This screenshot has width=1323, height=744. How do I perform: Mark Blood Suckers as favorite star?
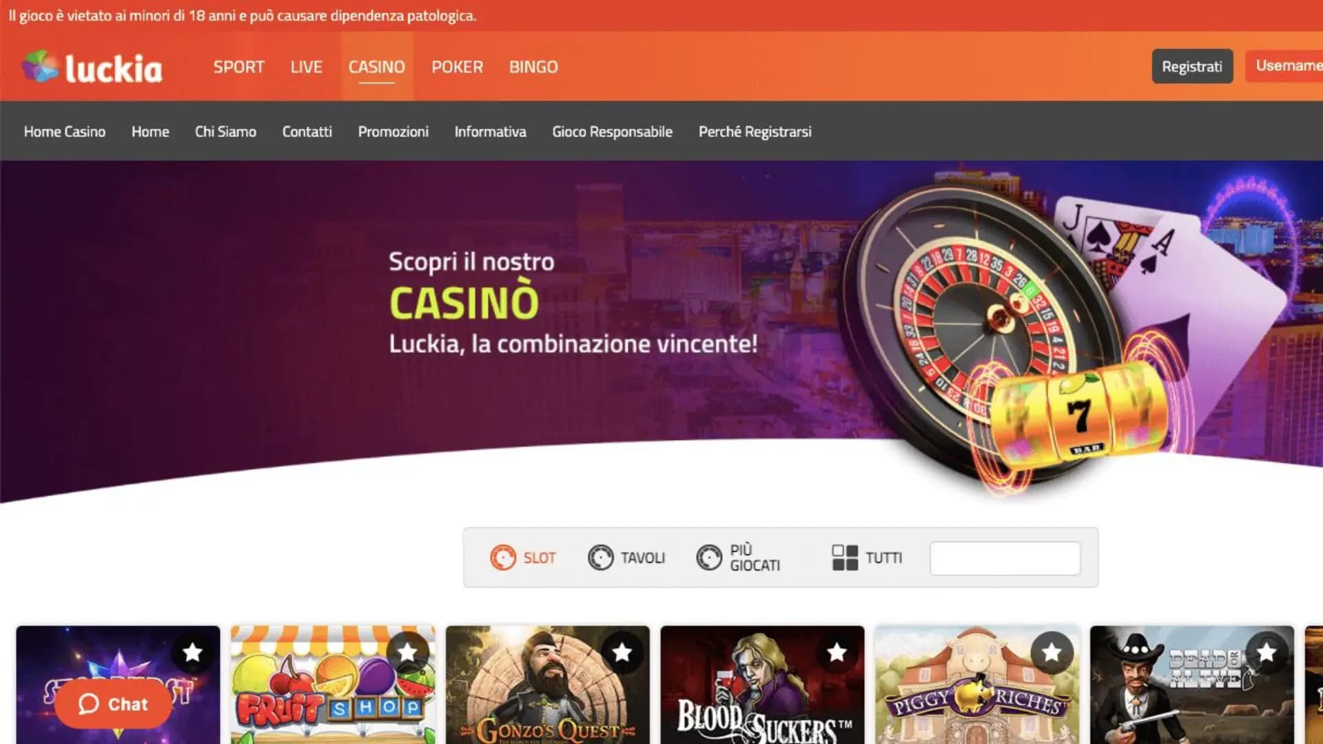click(837, 652)
